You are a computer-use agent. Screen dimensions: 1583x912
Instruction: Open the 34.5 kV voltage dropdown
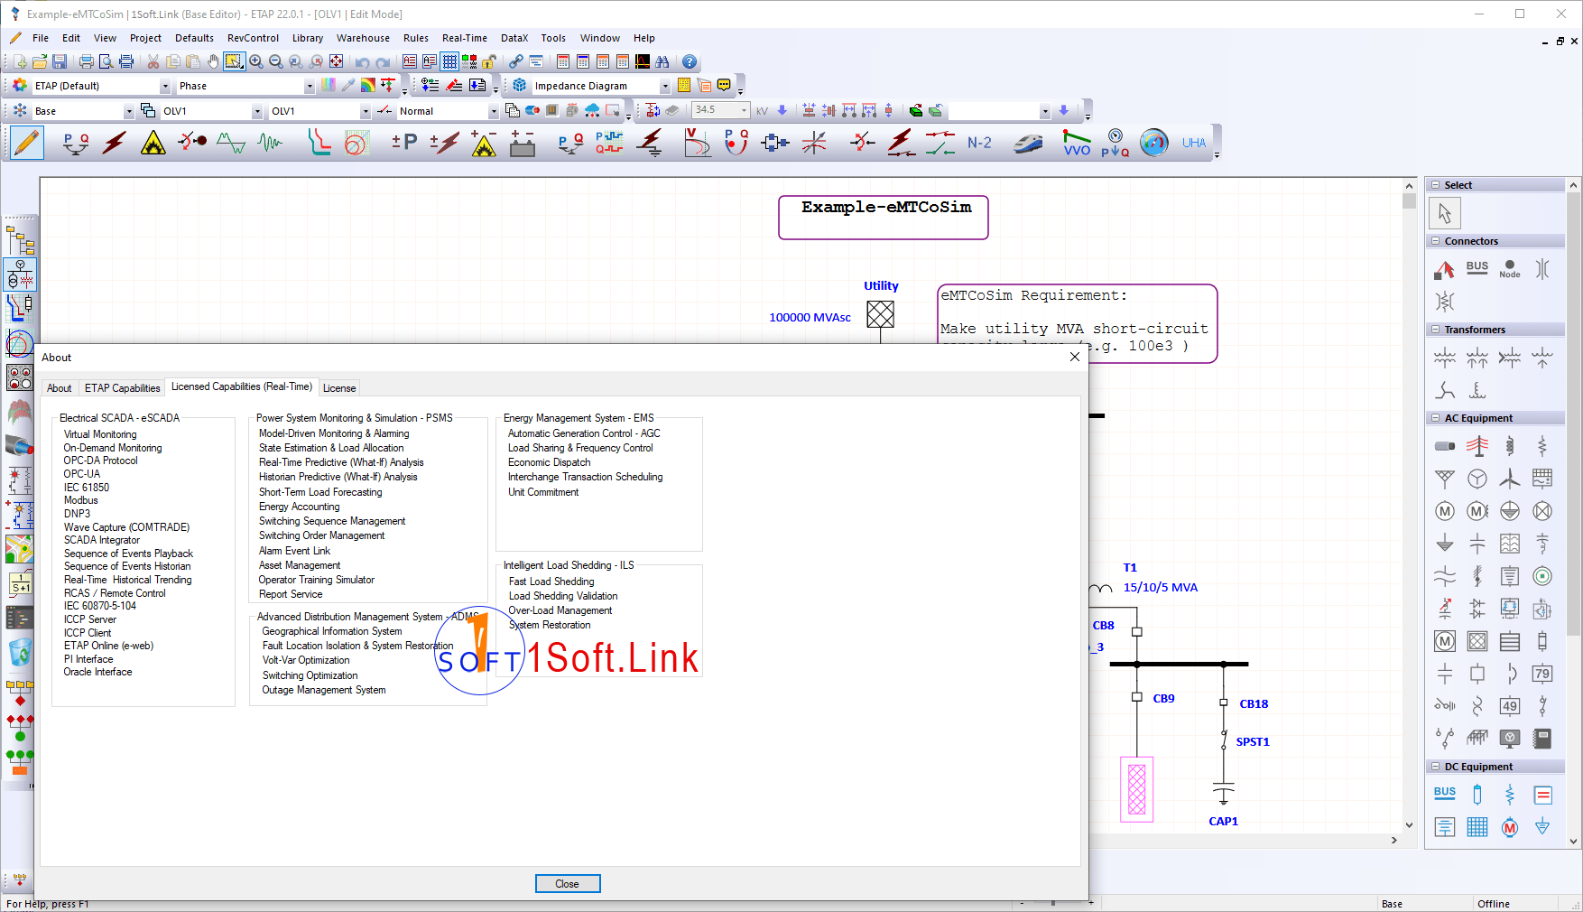coord(744,110)
